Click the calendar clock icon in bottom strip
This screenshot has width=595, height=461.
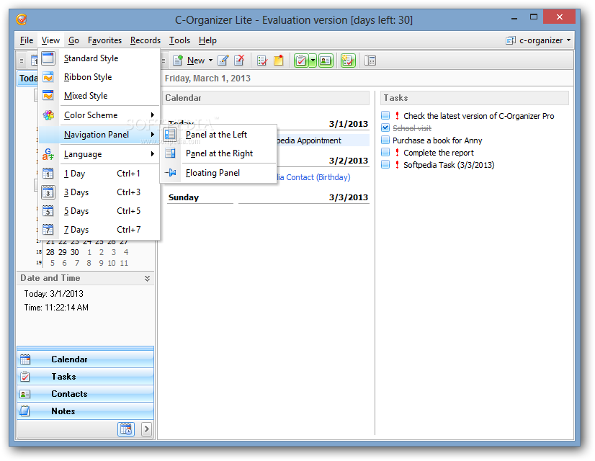pyautogui.click(x=125, y=429)
